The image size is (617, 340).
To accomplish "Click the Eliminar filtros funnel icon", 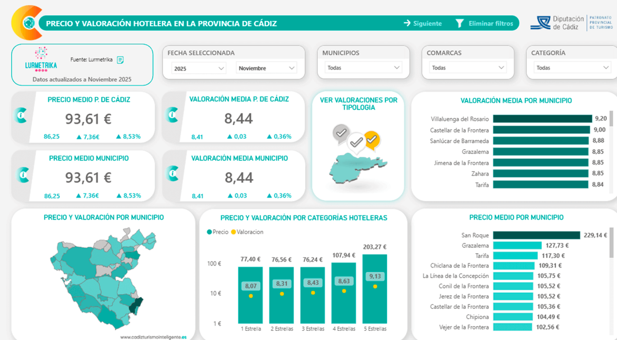I will point(460,23).
